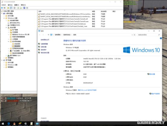Open the address bar history dropdown arrow
Viewport: 167px width, 126px height.
pyautogui.click(x=132, y=35)
